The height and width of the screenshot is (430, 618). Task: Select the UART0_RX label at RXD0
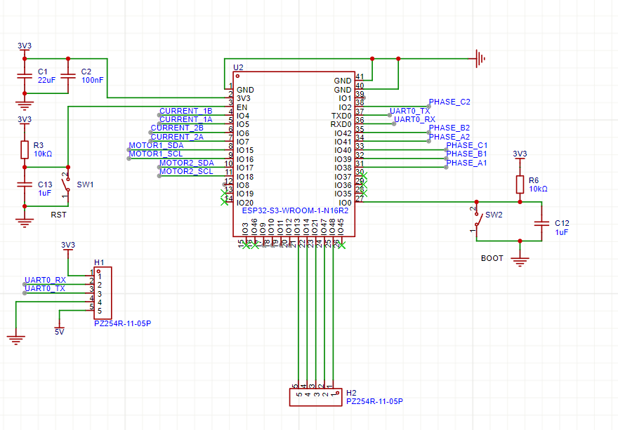[x=414, y=119]
